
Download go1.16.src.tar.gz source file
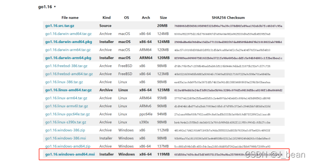(59, 26)
